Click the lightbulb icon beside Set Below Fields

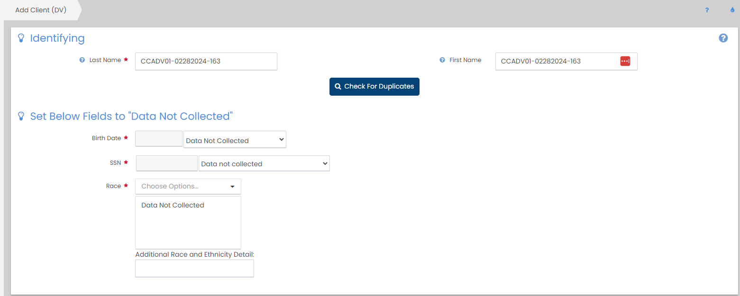coord(21,116)
